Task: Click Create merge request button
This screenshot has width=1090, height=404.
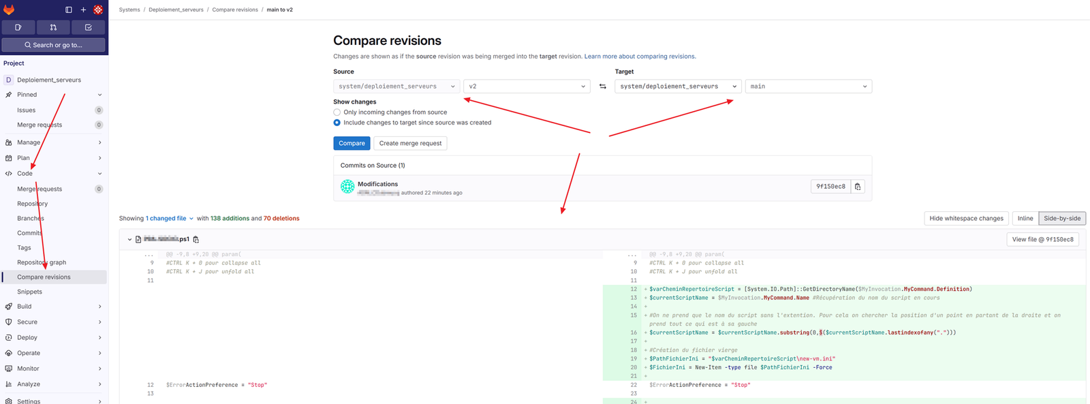Action: [410, 143]
